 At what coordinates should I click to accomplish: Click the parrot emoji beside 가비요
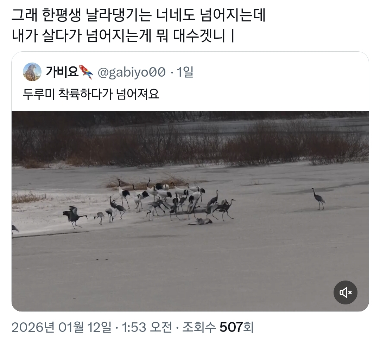(x=86, y=72)
